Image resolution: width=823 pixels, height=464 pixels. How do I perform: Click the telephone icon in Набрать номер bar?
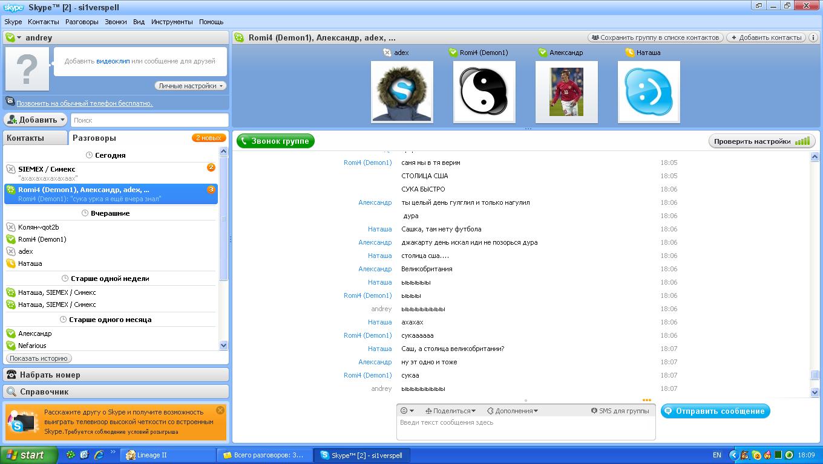point(11,375)
